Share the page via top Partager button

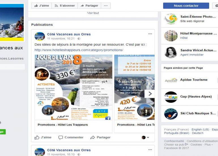click(89, 6)
